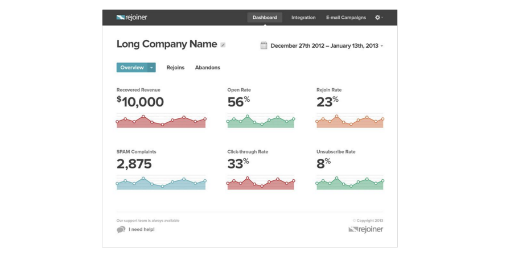
Task: Switch to the Rejoins view
Action: [175, 68]
